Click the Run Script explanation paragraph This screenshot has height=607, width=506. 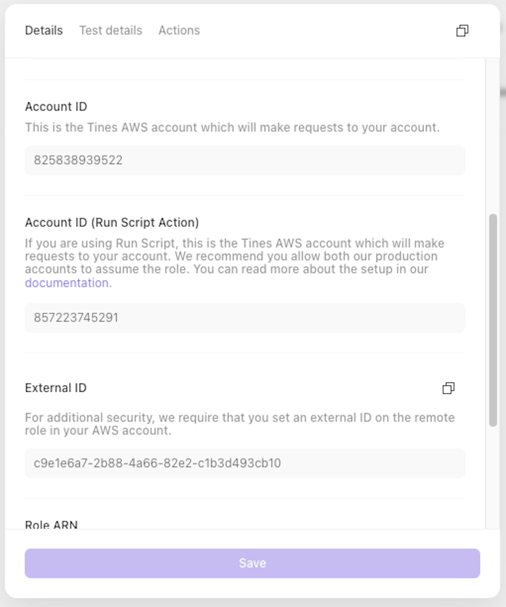[x=235, y=262]
